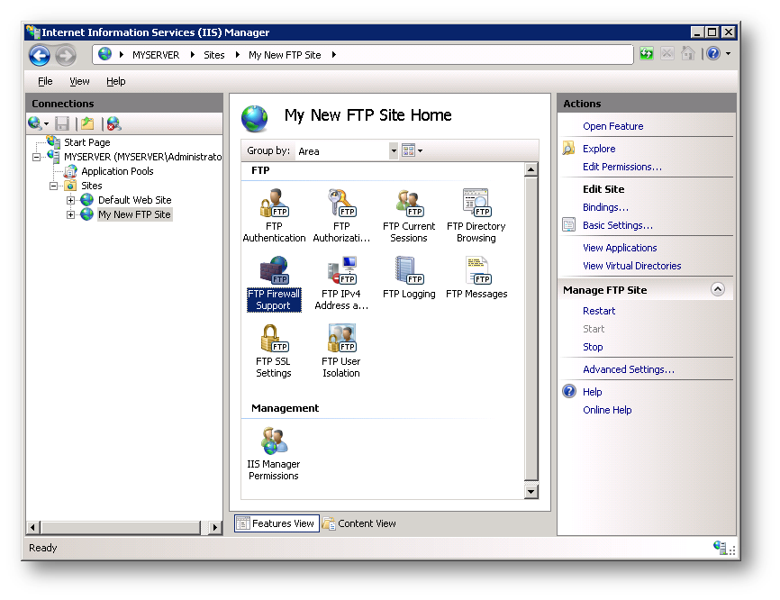
Task: Open Advanced Settings link
Action: [x=629, y=369]
